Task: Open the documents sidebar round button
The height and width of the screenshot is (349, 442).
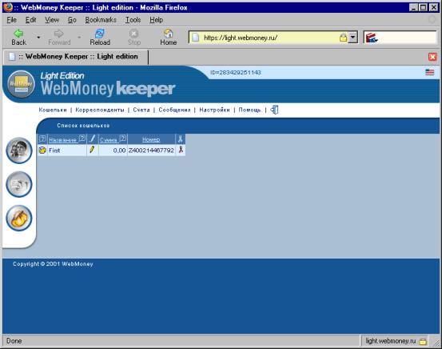Action: pyautogui.click(x=19, y=184)
